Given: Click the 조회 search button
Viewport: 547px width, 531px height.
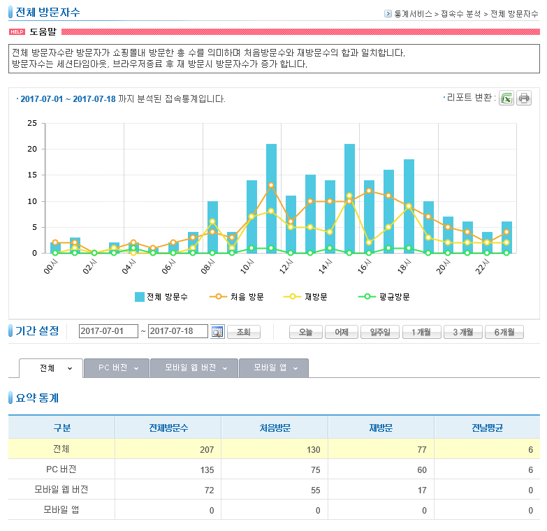Looking at the screenshot, I should coord(244,332).
